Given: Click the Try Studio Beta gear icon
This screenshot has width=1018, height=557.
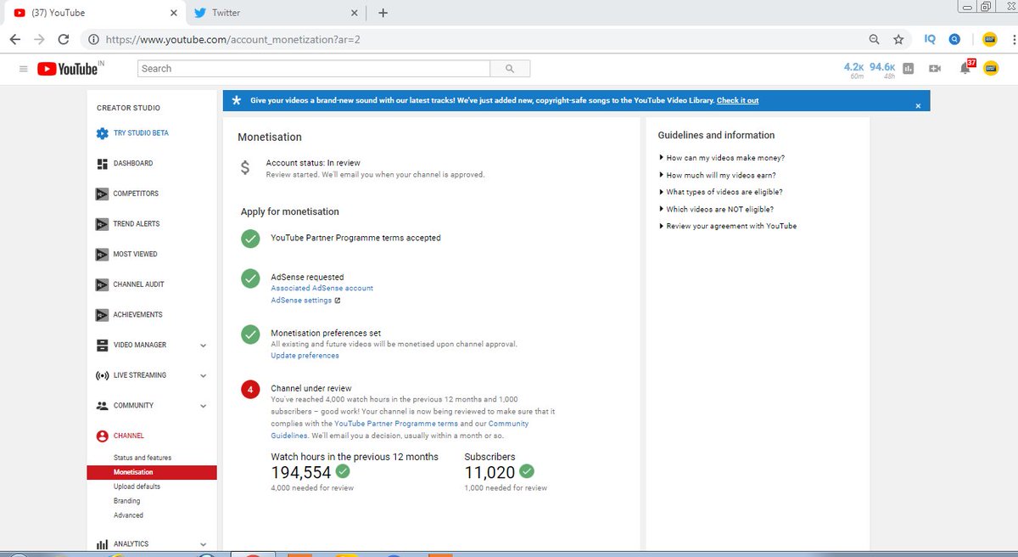Looking at the screenshot, I should coord(103,133).
